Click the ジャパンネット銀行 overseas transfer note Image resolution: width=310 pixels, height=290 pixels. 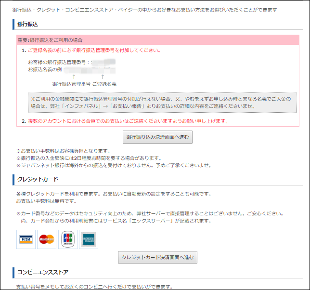pyautogui.click(x=113, y=165)
